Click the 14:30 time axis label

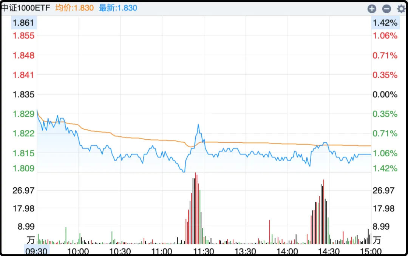tap(329, 251)
